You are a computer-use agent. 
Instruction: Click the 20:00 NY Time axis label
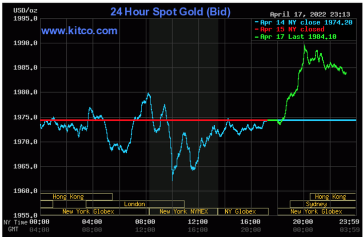pyautogui.click(x=303, y=222)
